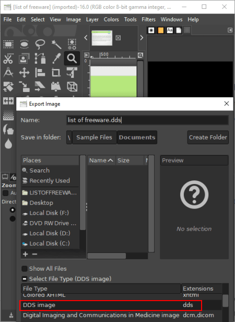This screenshot has height=322, width=235.
Task: Open the Brushes dock tab
Action: click(151, 30)
